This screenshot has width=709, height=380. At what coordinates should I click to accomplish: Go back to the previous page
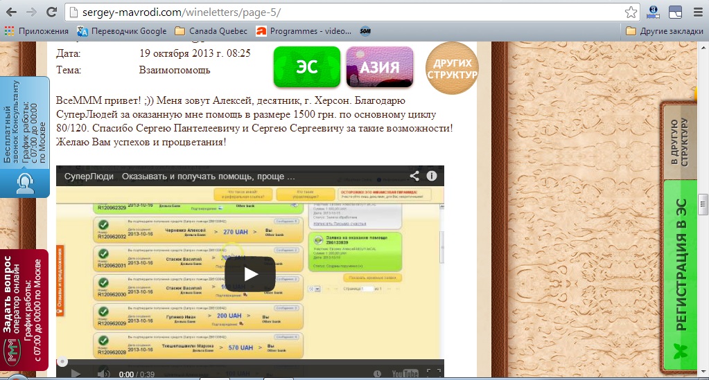(11, 12)
